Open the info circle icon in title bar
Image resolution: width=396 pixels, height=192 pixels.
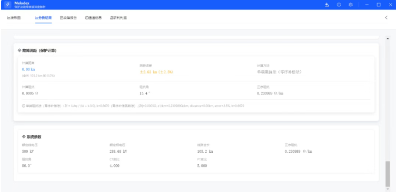point(339,5)
